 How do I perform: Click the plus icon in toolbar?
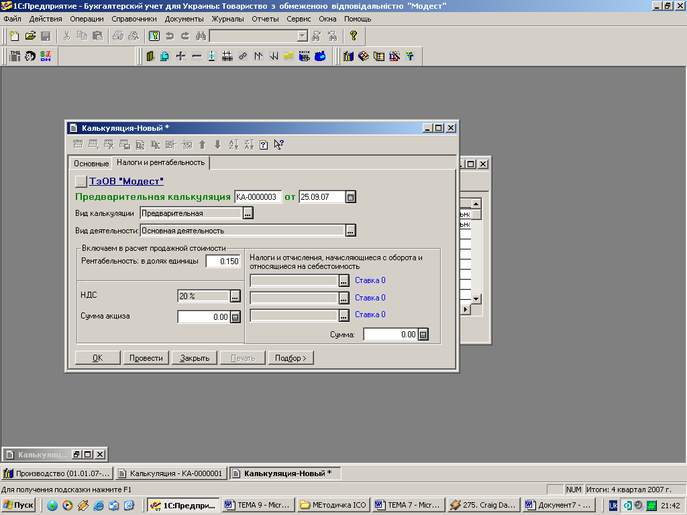pos(180,56)
